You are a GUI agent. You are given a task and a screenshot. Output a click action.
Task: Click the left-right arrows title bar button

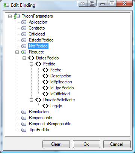coord(83,4)
